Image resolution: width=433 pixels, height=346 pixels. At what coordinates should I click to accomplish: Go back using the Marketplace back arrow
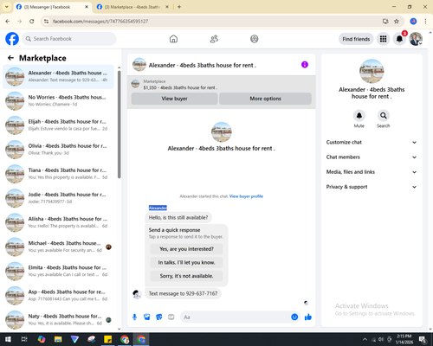(10, 58)
